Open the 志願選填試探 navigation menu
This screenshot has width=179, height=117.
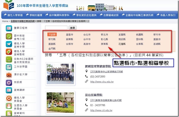[109, 15]
